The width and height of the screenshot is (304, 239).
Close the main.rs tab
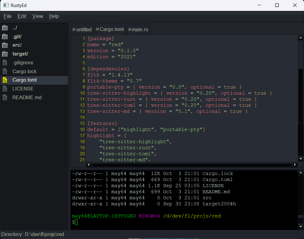click(130, 29)
